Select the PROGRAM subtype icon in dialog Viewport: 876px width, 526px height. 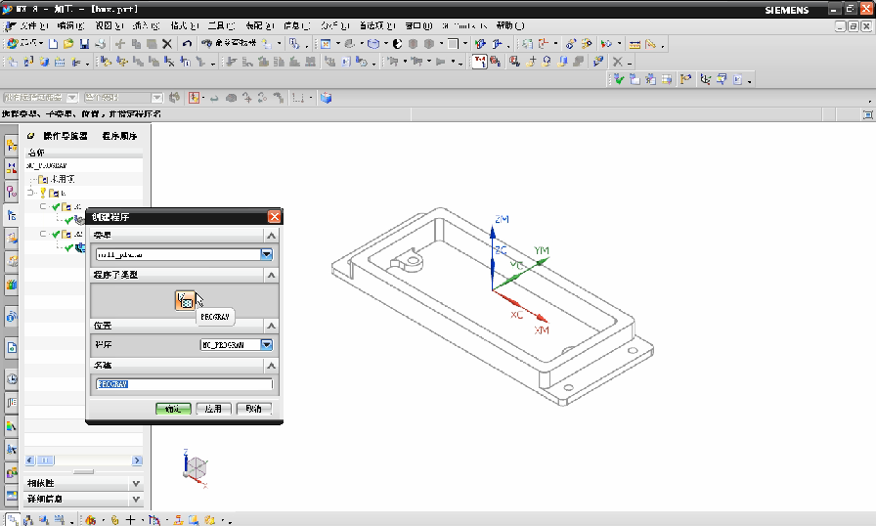(x=186, y=300)
